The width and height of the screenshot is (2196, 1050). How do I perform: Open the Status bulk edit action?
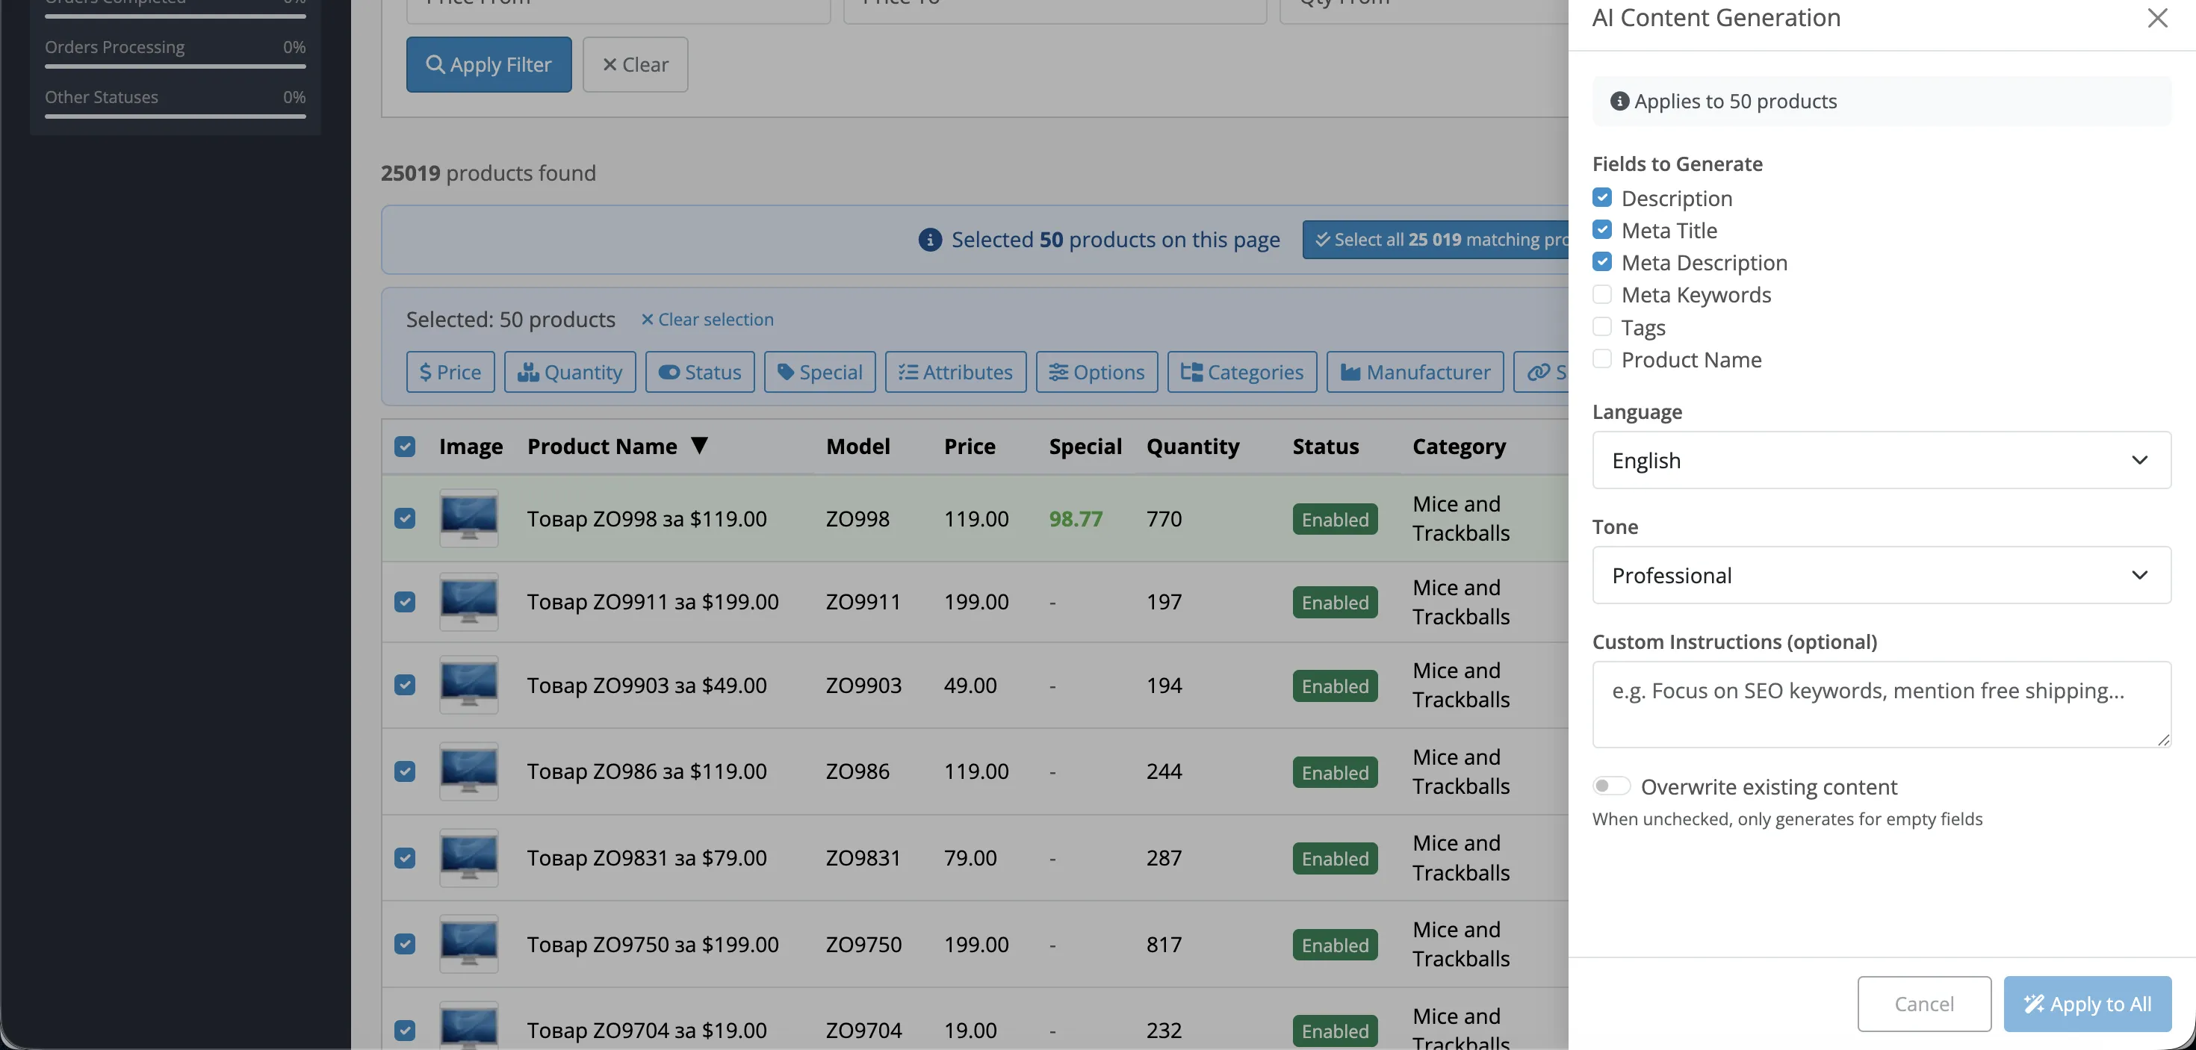(x=700, y=373)
